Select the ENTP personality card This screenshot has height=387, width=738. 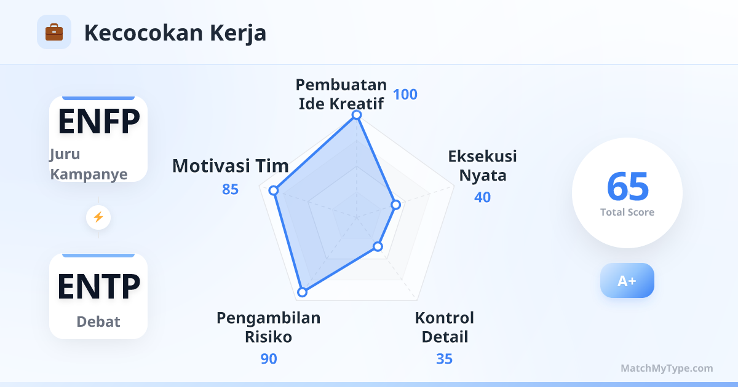coord(98,296)
